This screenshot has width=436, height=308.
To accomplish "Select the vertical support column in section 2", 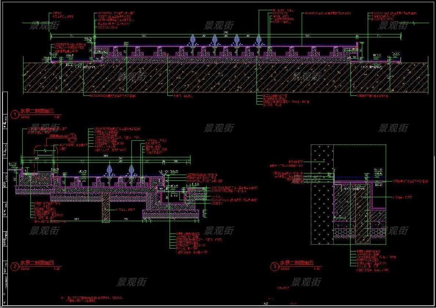I will [x=106, y=208].
